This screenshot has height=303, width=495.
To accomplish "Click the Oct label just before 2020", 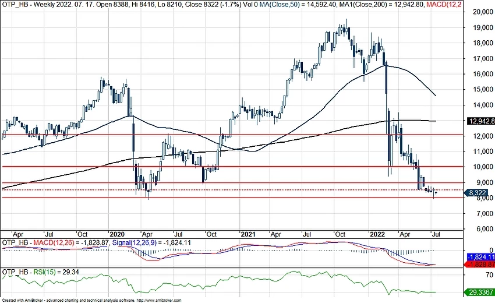I will point(82,234).
